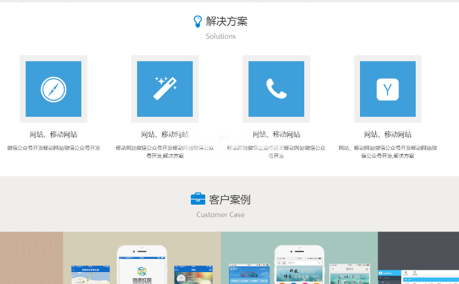
Task: Open 网站、移动网站 title under phone icon
Action: click(276, 134)
